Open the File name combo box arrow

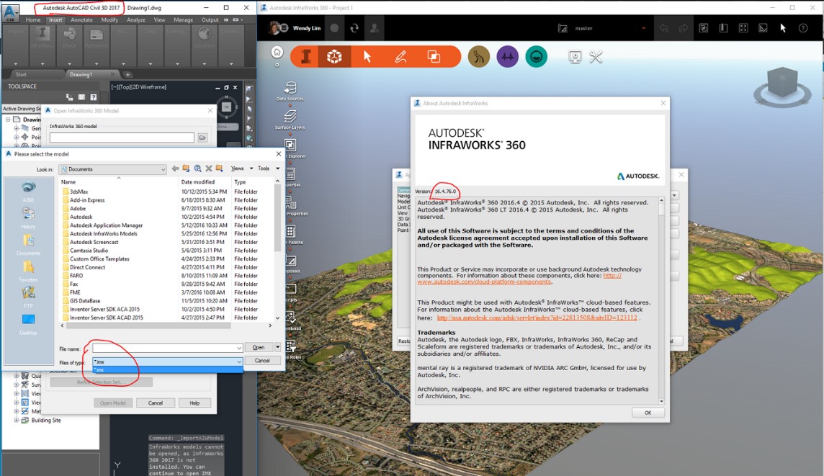click(x=238, y=348)
